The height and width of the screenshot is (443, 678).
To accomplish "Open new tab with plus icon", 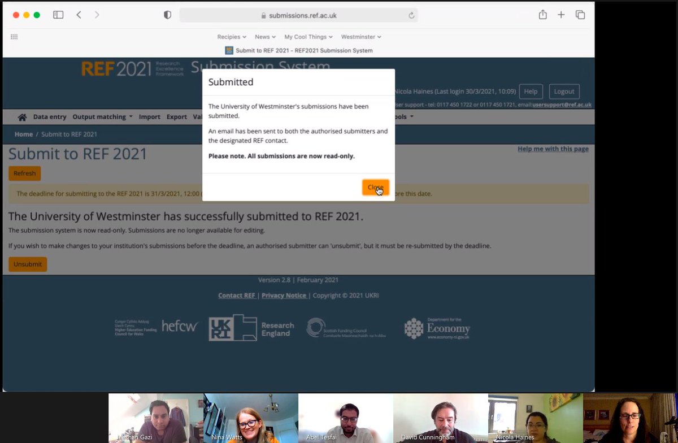I will (561, 15).
